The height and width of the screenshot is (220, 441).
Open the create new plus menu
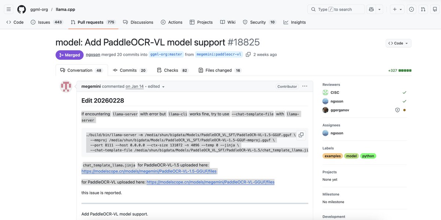[x=397, y=9]
